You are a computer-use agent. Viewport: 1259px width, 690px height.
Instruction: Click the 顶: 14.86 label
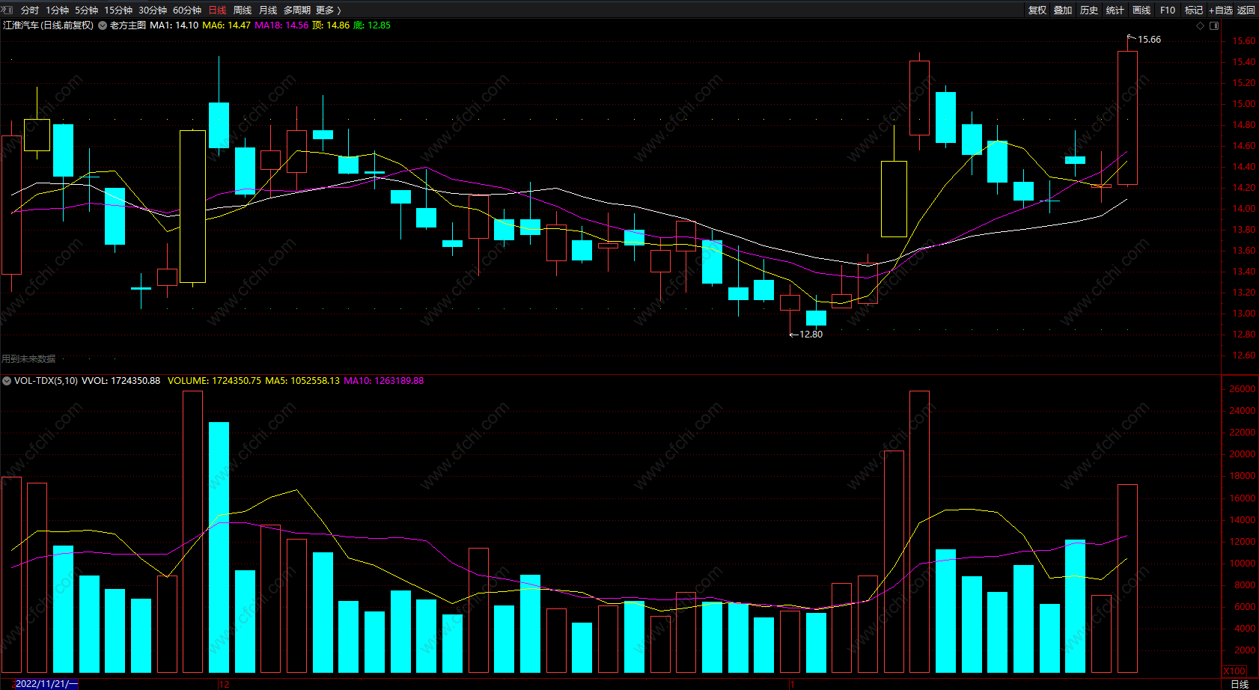[x=331, y=25]
